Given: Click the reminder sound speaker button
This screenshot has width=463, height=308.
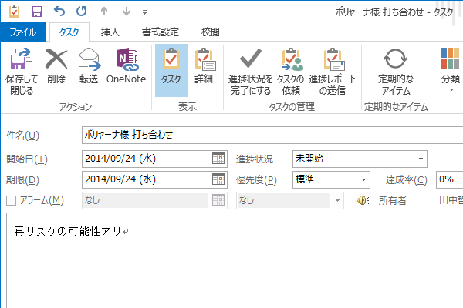Looking at the screenshot, I should click(x=361, y=200).
